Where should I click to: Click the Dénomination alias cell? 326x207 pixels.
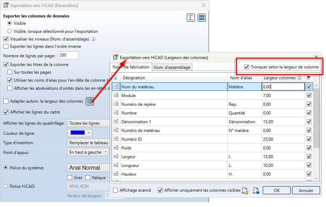click(245, 122)
